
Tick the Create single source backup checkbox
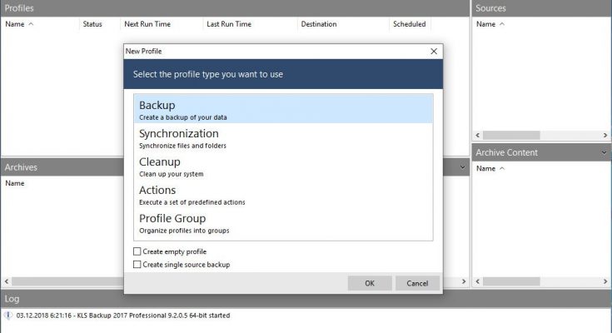[x=137, y=265]
